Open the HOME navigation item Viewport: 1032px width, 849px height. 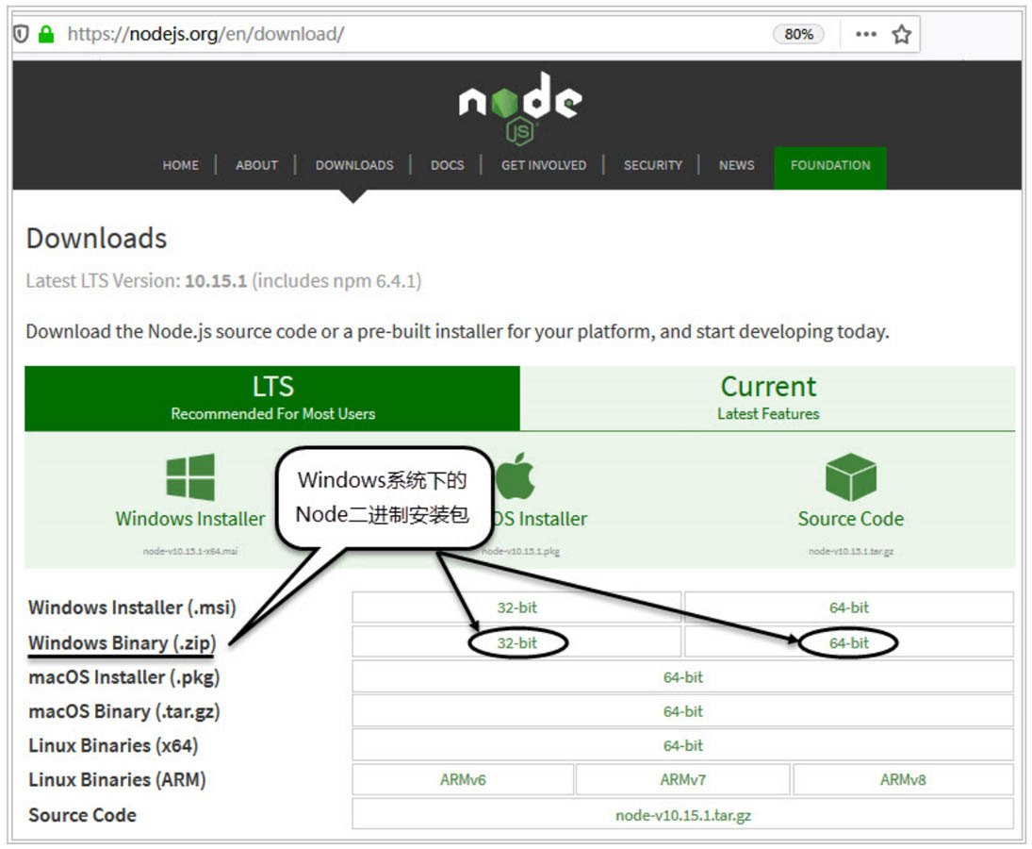(180, 165)
